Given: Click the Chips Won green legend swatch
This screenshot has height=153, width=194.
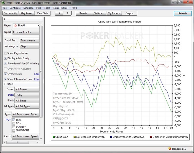Looking at the screenshot, I should point(53,137).
